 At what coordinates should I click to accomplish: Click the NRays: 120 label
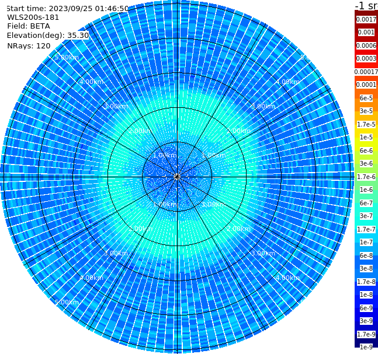pos(29,45)
